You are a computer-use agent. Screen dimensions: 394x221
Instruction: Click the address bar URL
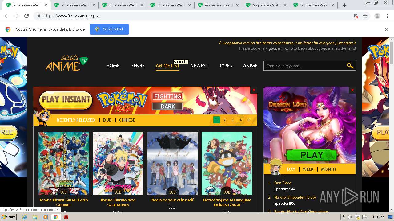[x=71, y=16]
